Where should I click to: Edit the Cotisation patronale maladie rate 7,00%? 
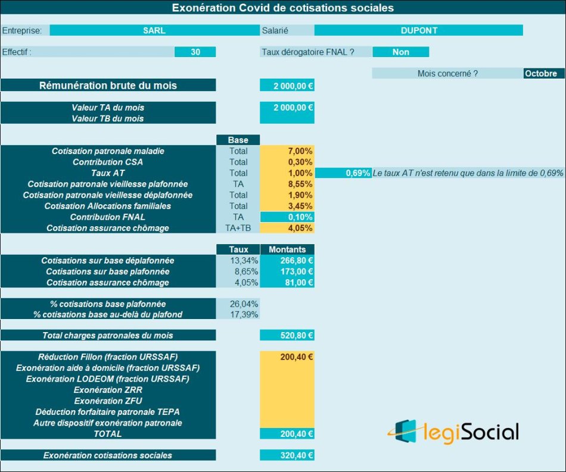pyautogui.click(x=287, y=151)
